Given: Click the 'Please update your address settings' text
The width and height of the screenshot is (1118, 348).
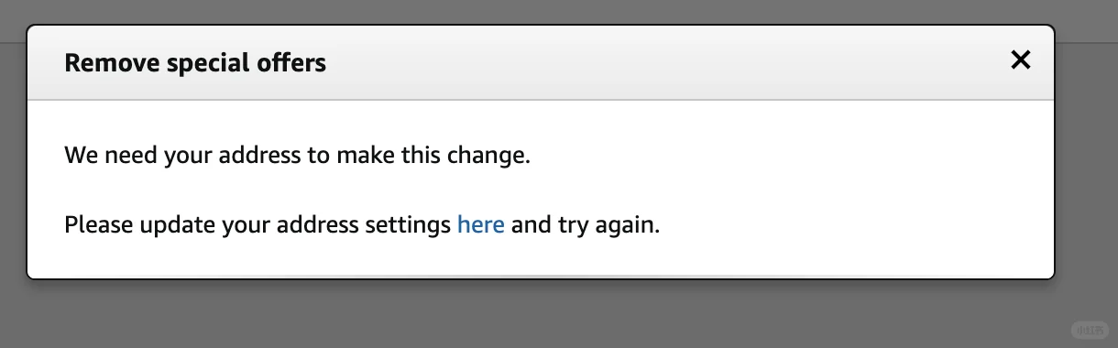Looking at the screenshot, I should point(258,224).
